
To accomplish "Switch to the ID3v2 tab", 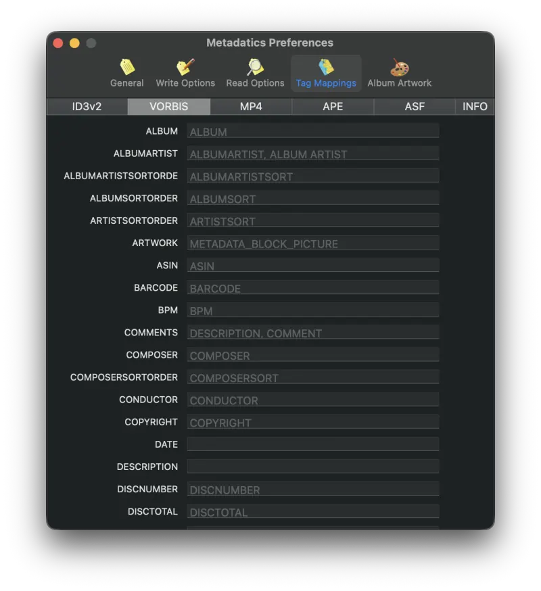I will click(87, 107).
